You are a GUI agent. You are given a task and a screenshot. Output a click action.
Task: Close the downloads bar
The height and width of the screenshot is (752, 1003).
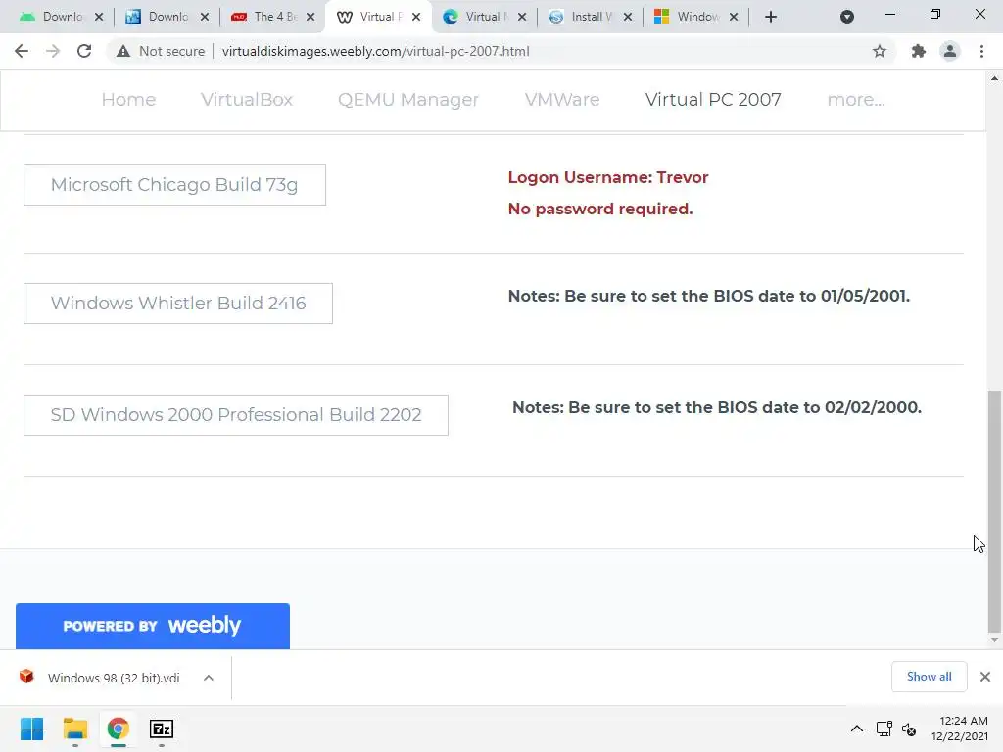pos(985,677)
